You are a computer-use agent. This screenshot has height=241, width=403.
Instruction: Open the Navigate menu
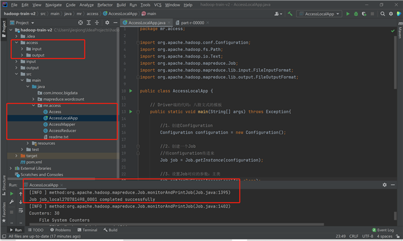coord(54,4)
